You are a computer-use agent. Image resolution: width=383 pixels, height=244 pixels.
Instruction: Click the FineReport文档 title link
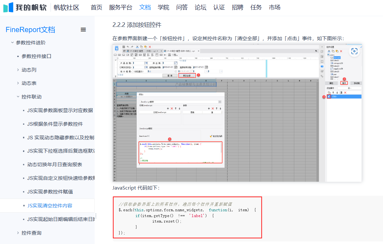pyautogui.click(x=30, y=29)
